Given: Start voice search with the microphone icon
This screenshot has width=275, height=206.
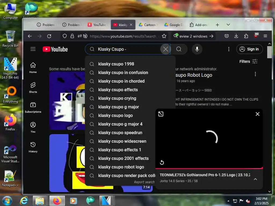Looking at the screenshot, I should pos(197,49).
